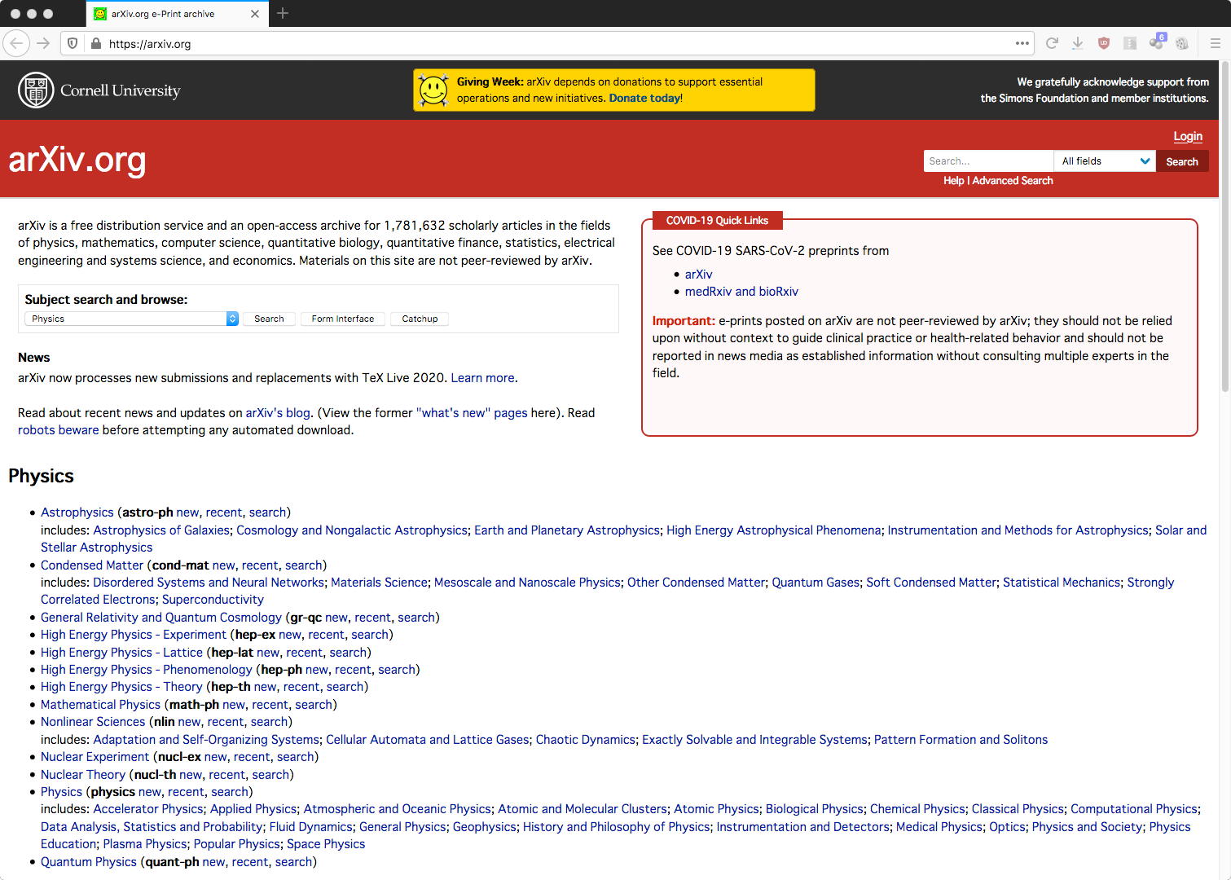Image resolution: width=1231 pixels, height=880 pixels.
Task: Open High Energy Physics - Experiment link
Action: (x=134, y=635)
